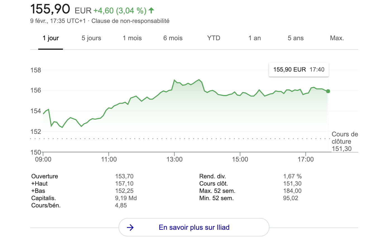Open En savoir plus sur Iliad
This screenshot has height=251, width=379.
(194, 228)
